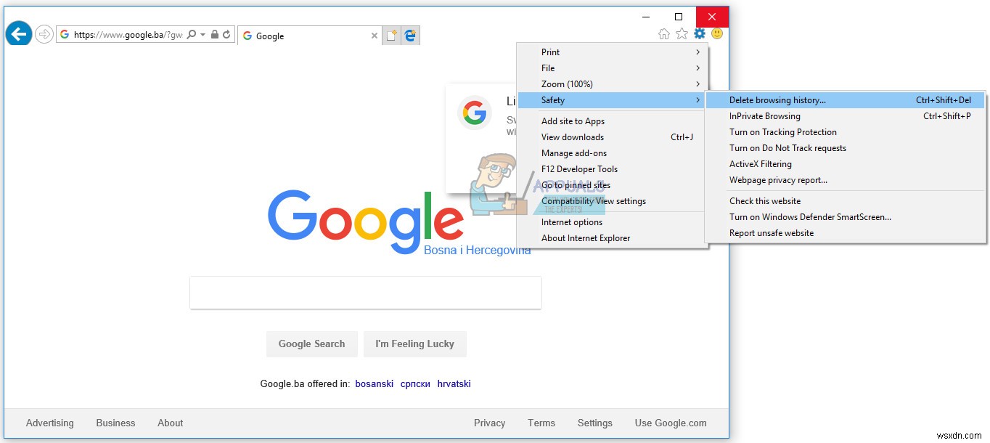Screen dimensions: 990x443
Task: Expand the Print submenu
Action: [x=549, y=52]
